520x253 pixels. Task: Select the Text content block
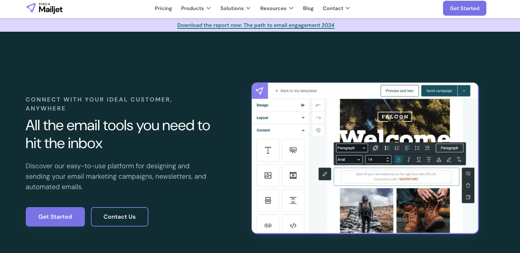pos(268,150)
